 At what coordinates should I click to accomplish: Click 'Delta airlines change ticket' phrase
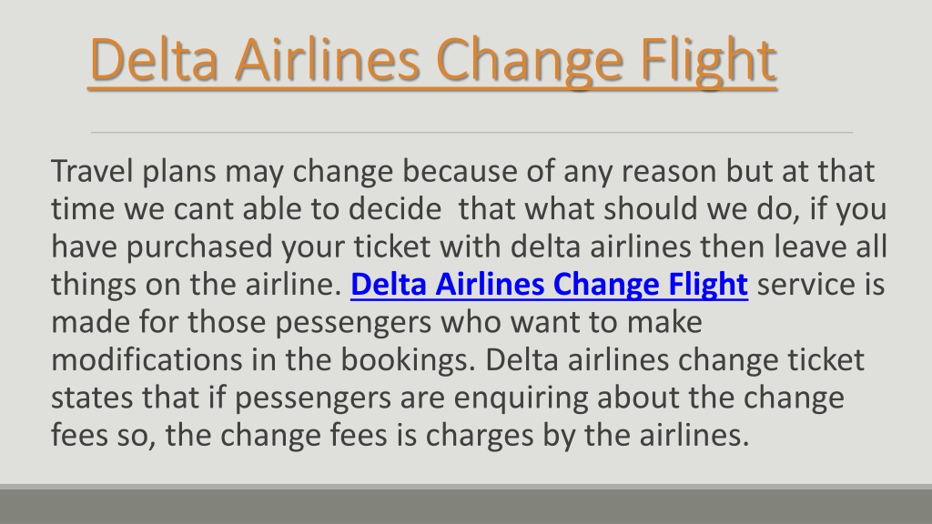(x=674, y=360)
